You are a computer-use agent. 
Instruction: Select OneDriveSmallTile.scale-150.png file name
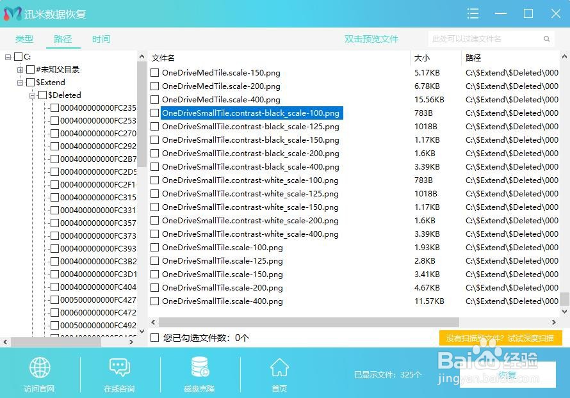point(222,274)
